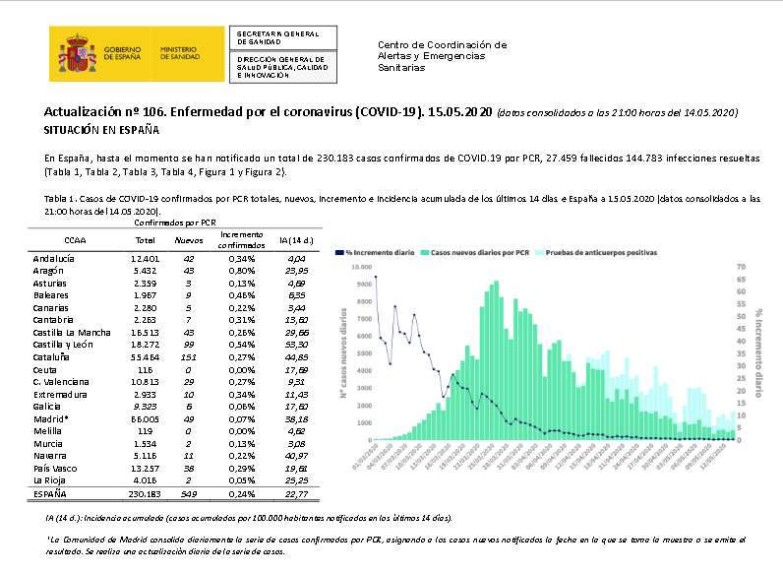Click the 'SITUACIÓN EN ESPAÑA' subtitle
Viewport: 783px width, 574px height.
101,130
